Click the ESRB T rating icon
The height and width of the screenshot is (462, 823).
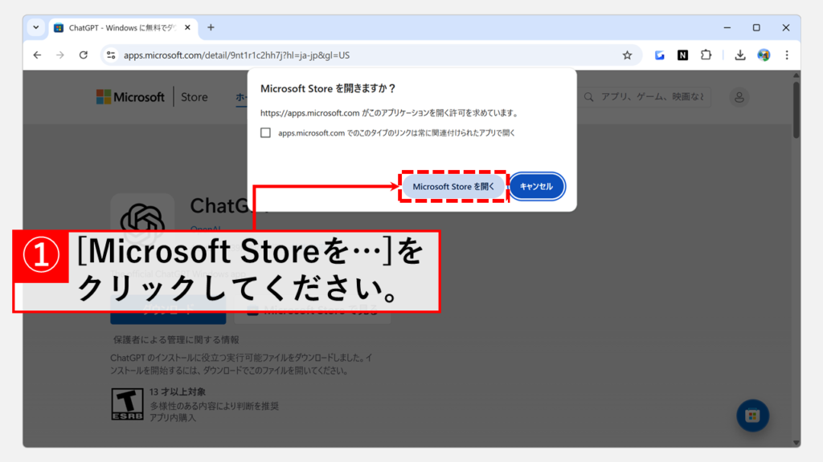127,404
